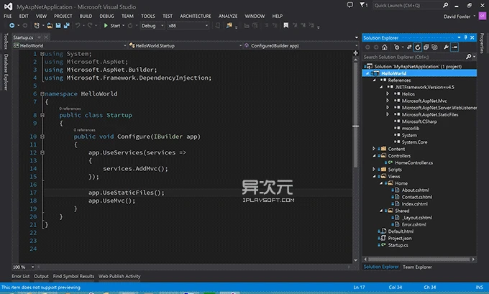
Task: Click the Open File folder icon
Action: click(x=50, y=26)
